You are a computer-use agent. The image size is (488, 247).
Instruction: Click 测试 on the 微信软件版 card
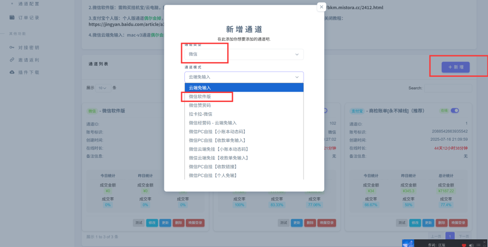139,223
